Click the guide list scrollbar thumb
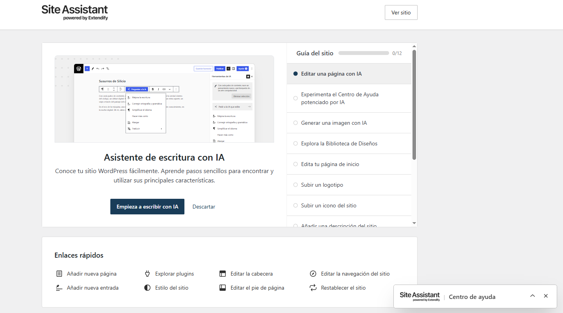Viewport: 563px width, 313px height. click(414, 104)
